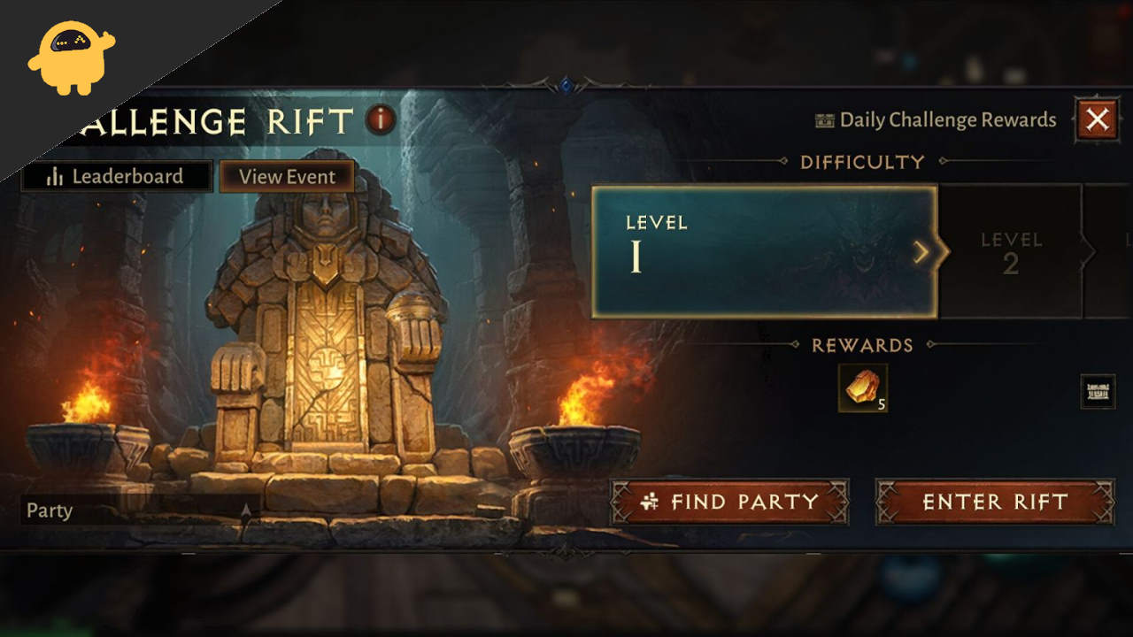
Task: Select the dark reward item icon
Action: click(1098, 391)
